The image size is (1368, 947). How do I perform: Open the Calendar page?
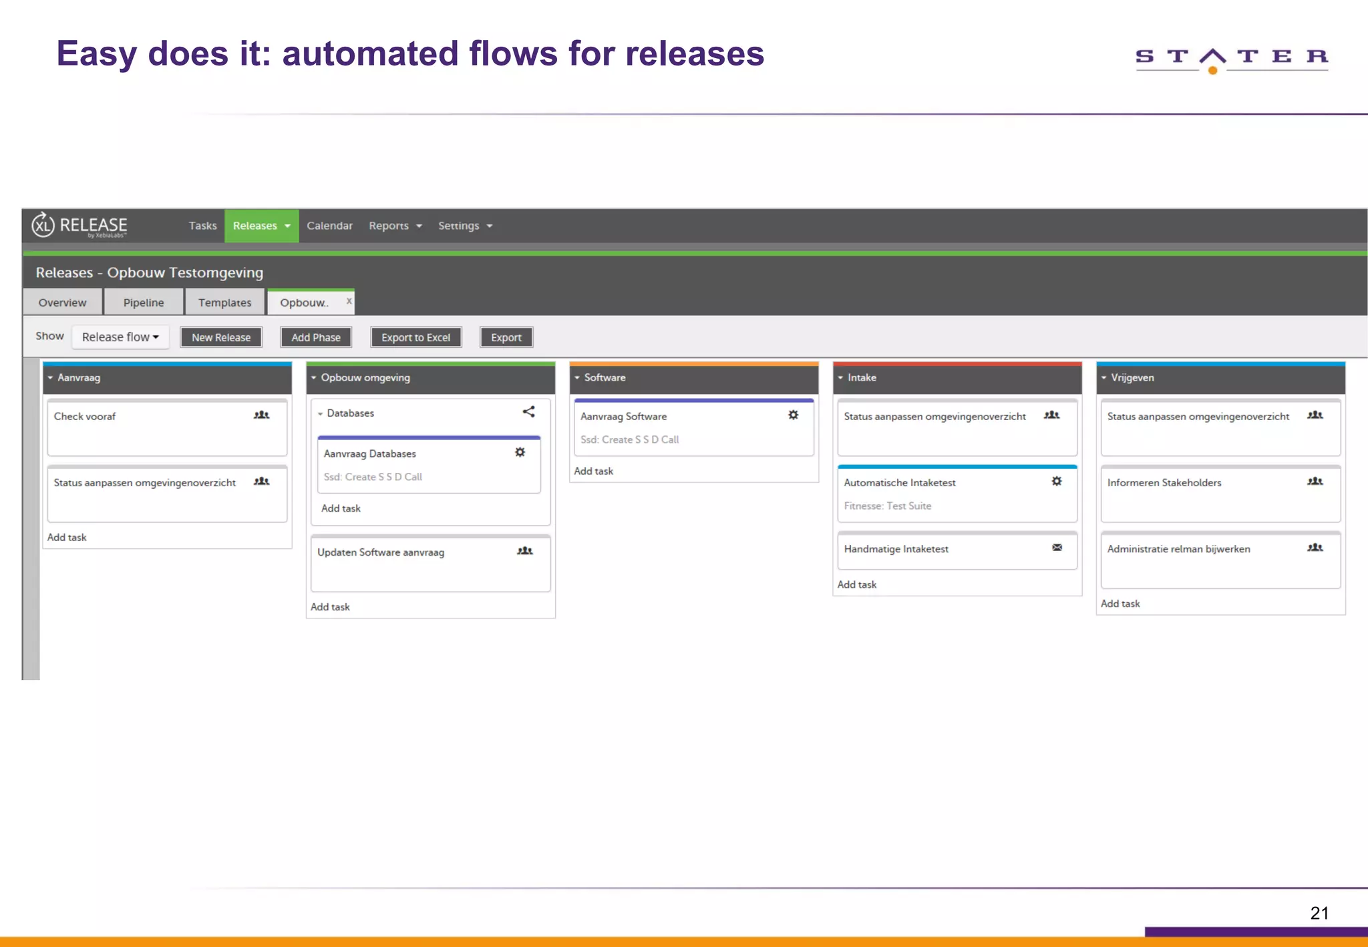[x=329, y=226]
